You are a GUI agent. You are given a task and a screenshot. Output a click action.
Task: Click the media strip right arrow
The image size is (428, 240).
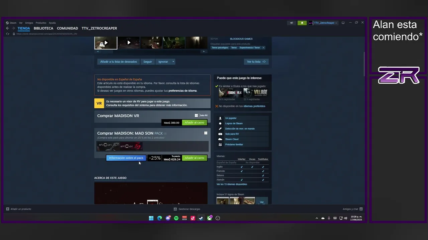[204, 51]
